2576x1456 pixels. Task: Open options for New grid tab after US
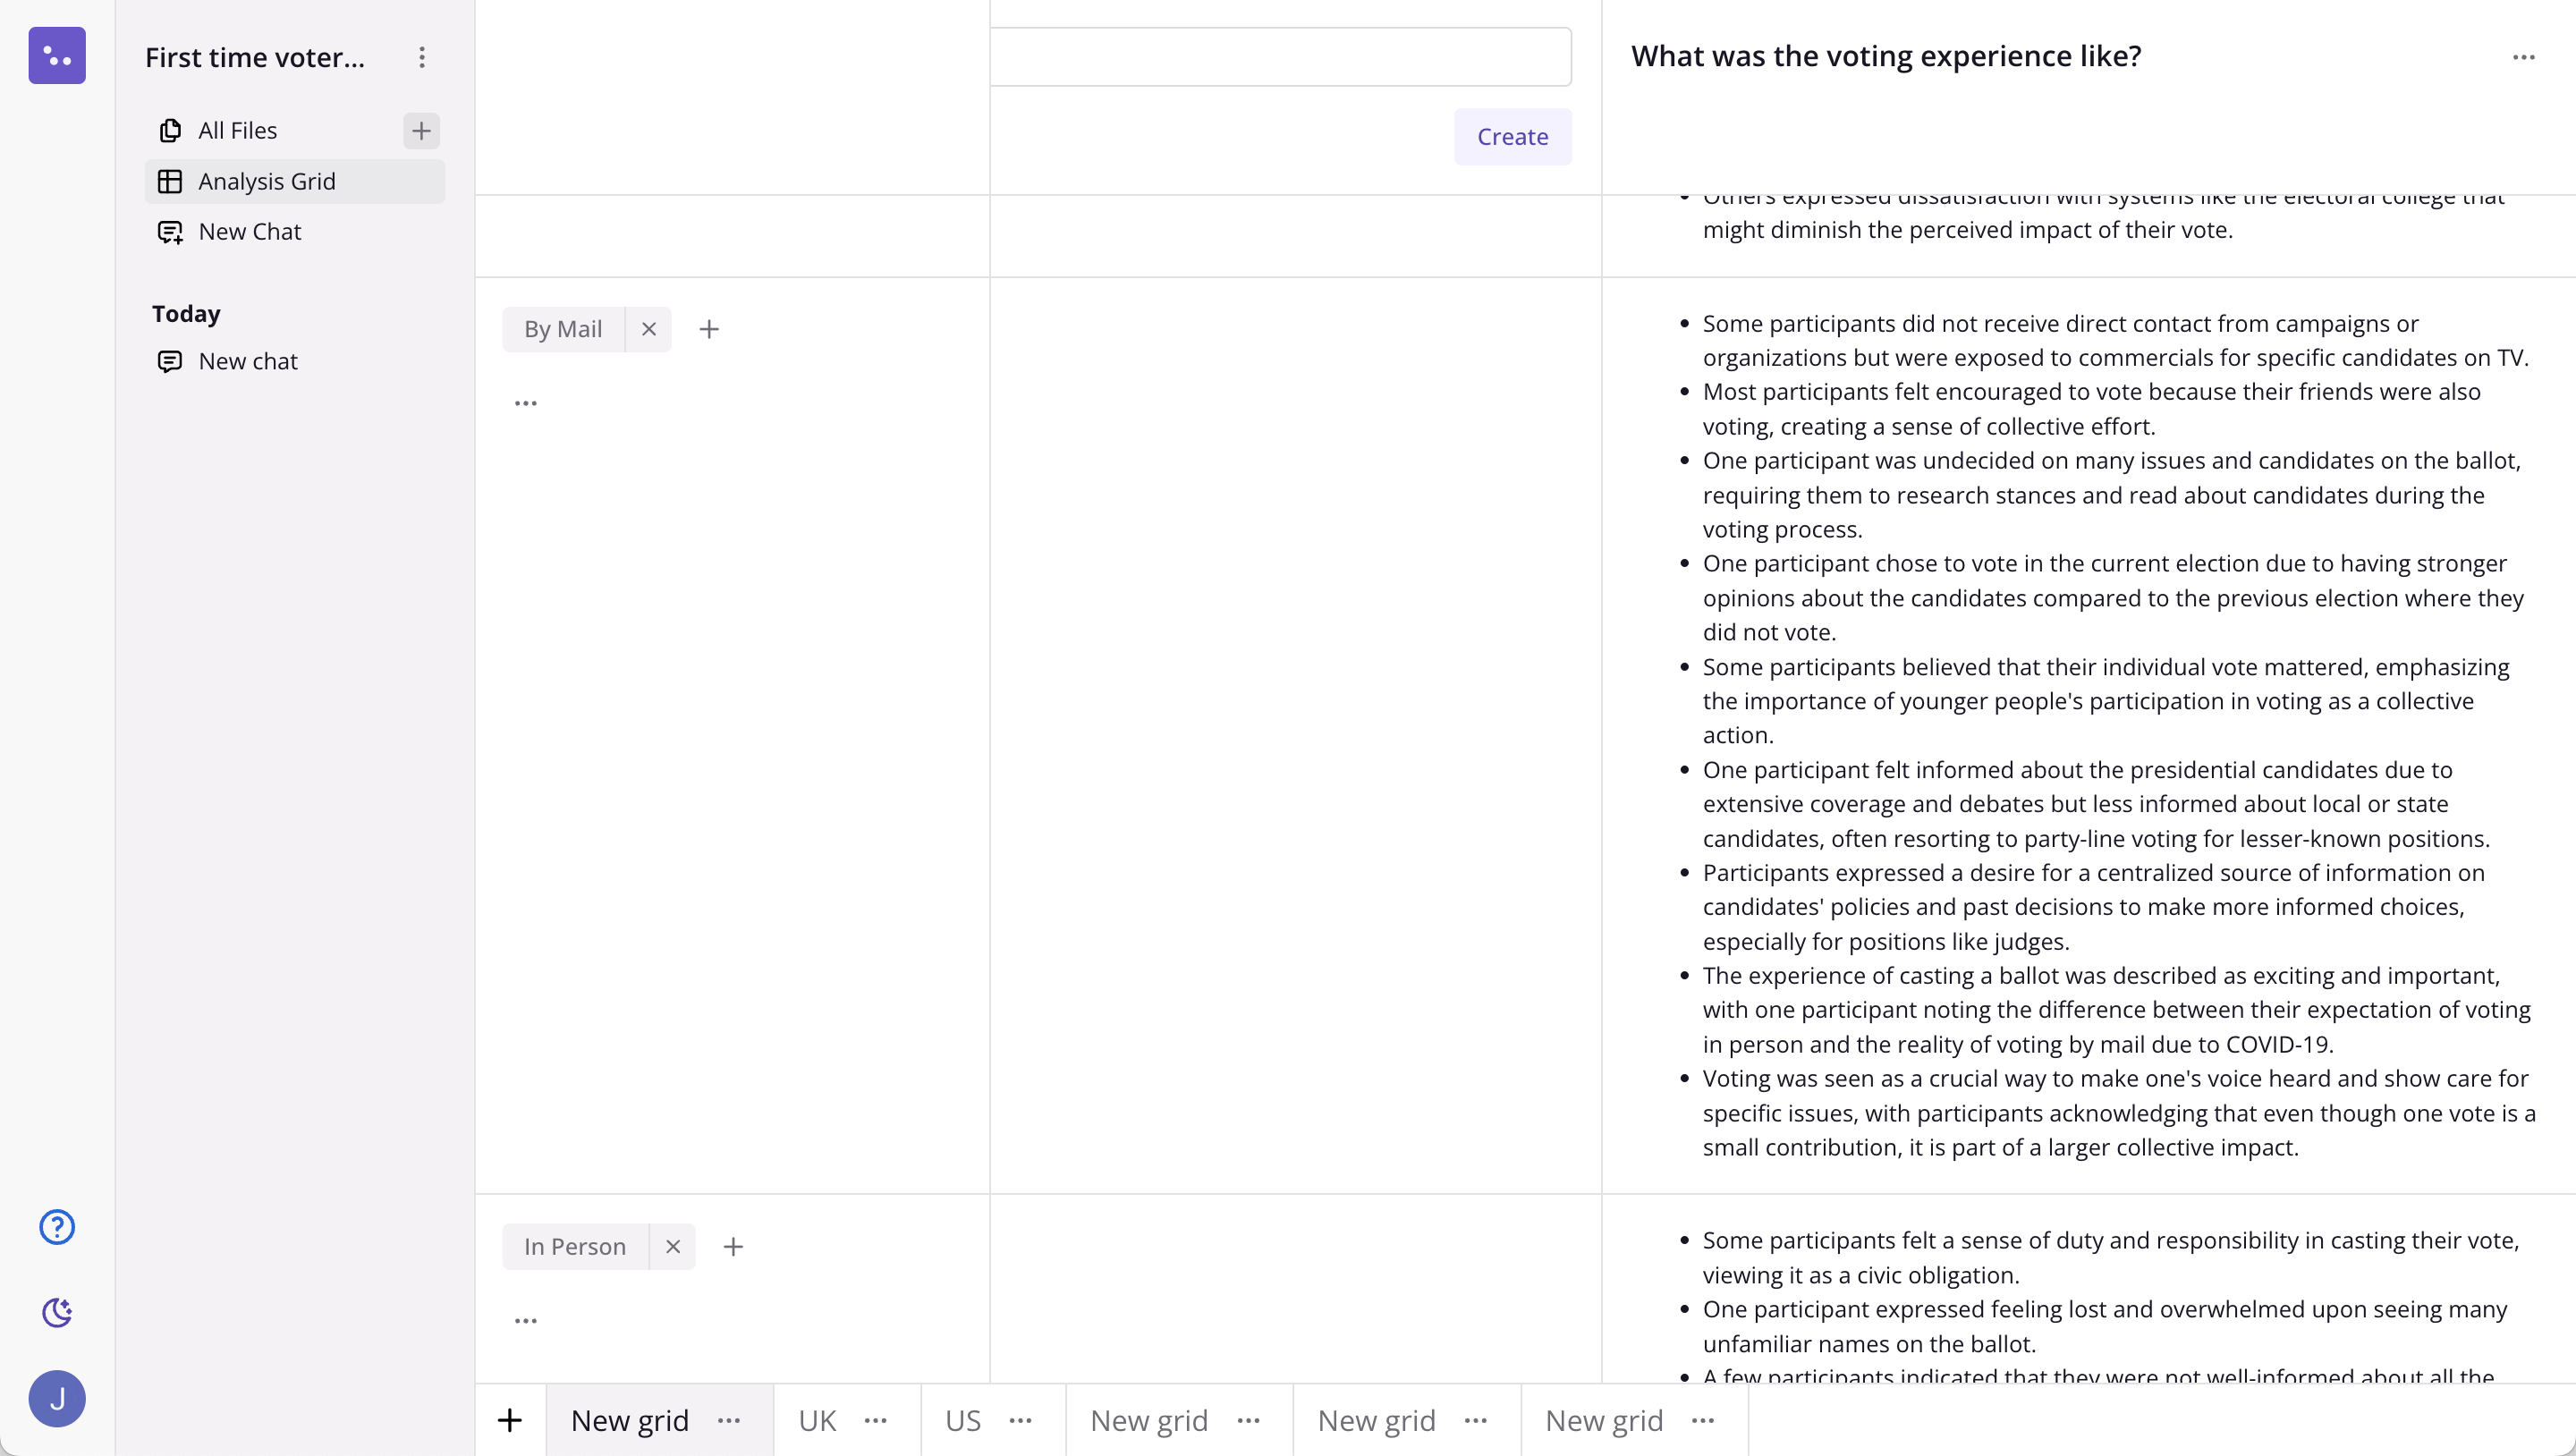tap(1249, 1421)
